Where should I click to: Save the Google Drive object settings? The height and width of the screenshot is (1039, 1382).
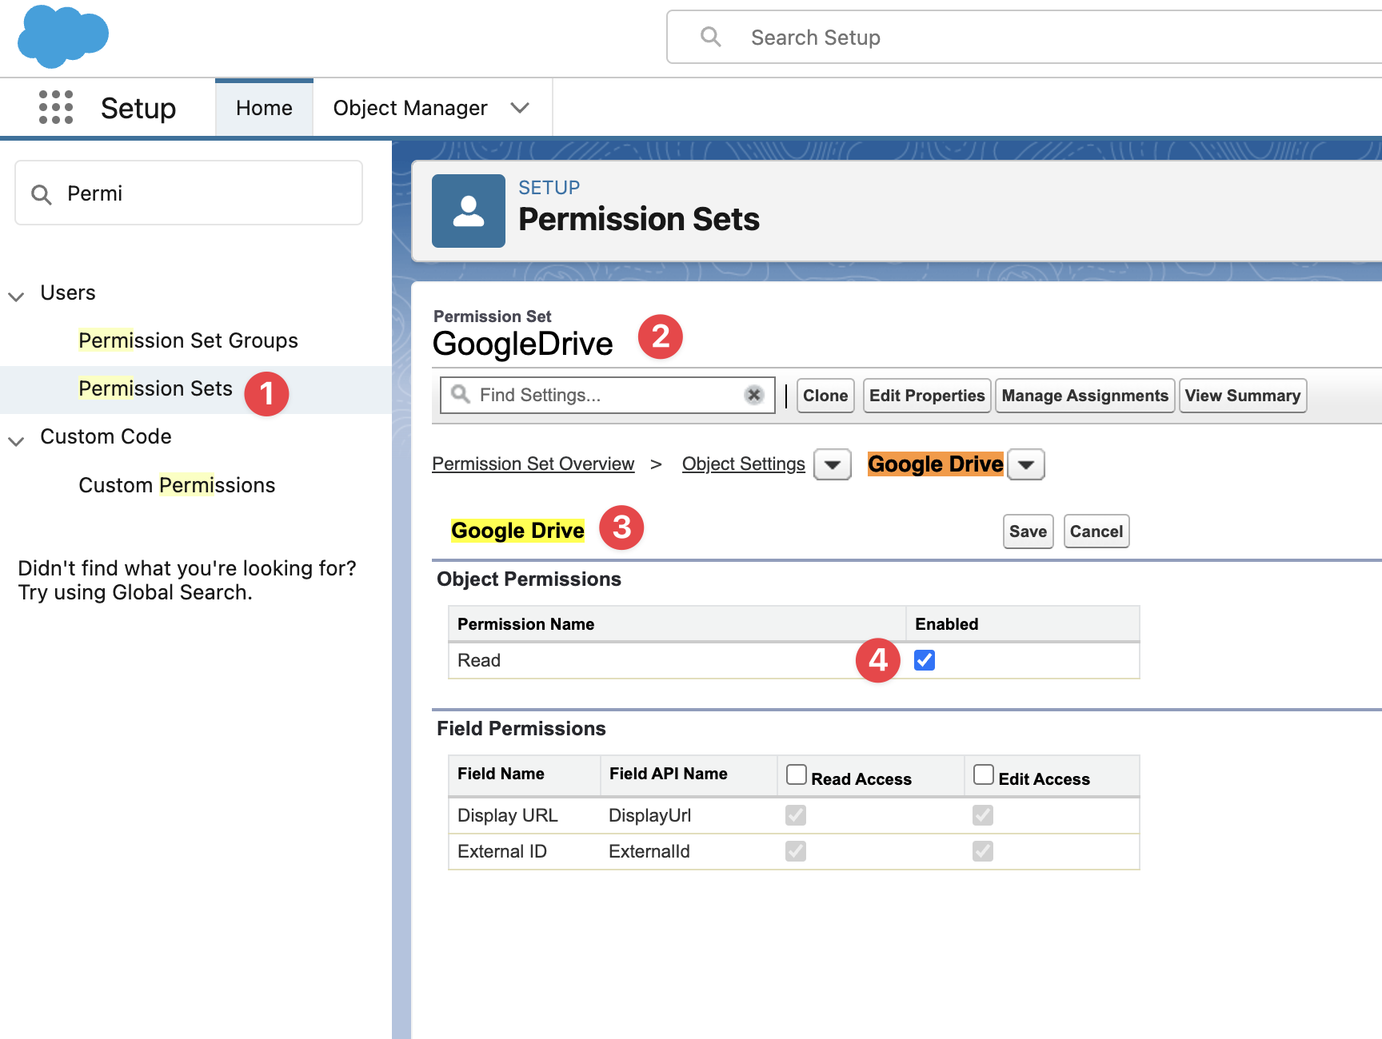pyautogui.click(x=1029, y=531)
